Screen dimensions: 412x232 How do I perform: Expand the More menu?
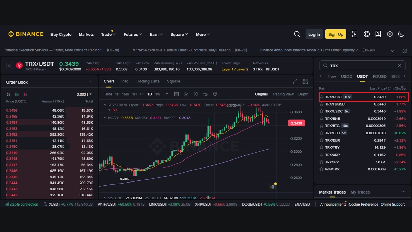pos(203,34)
